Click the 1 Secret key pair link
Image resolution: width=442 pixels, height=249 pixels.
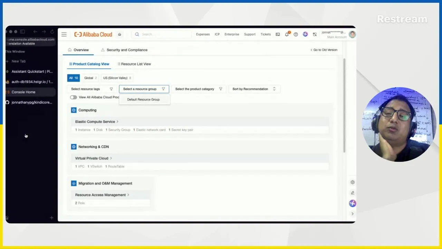click(181, 130)
